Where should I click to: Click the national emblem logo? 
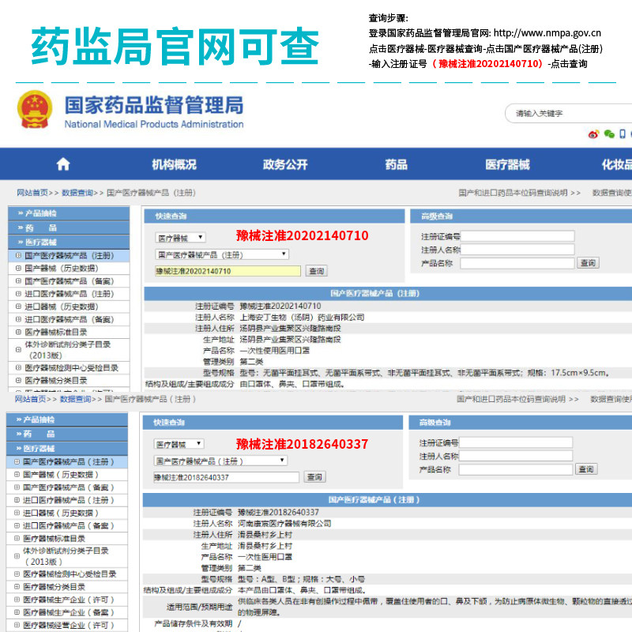tap(35, 109)
